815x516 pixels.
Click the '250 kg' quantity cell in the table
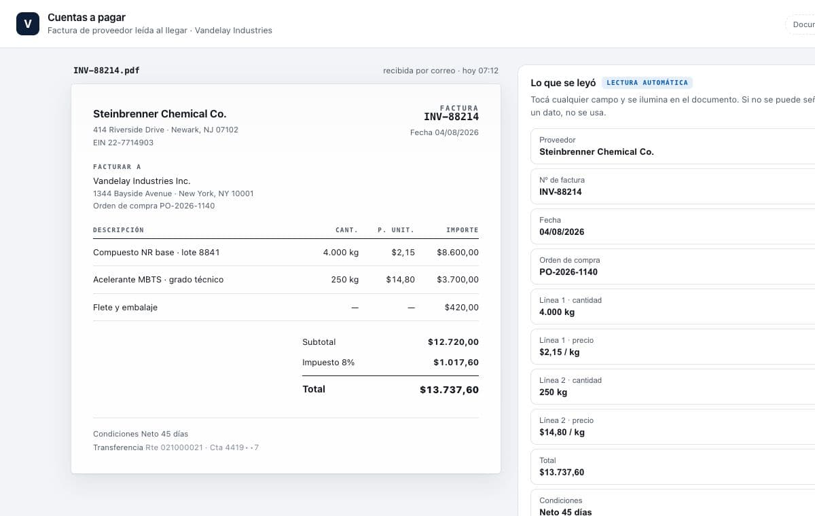coord(345,280)
